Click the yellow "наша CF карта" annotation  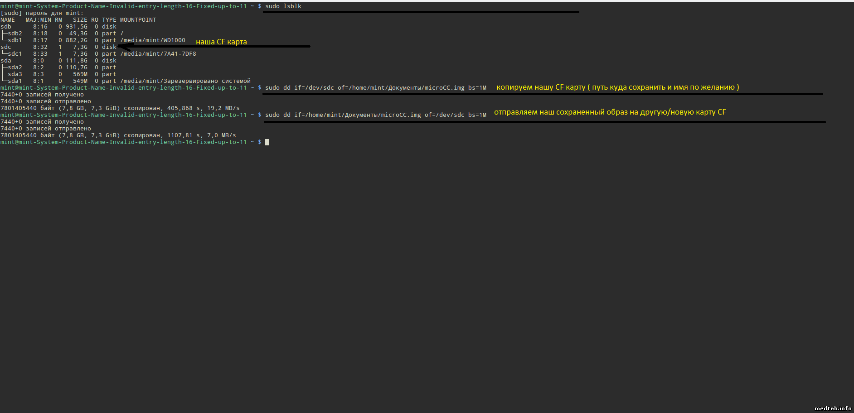point(221,42)
